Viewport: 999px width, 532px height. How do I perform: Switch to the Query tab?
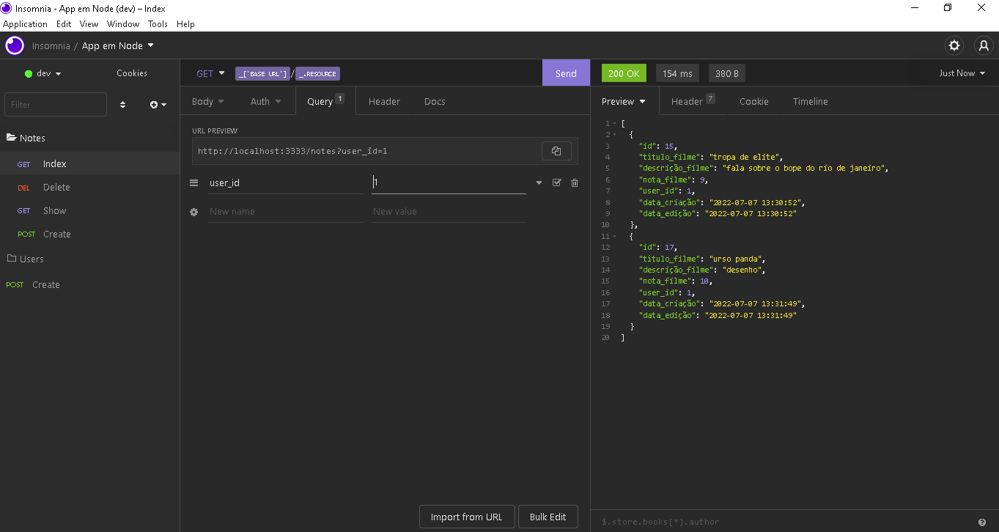[x=325, y=101]
